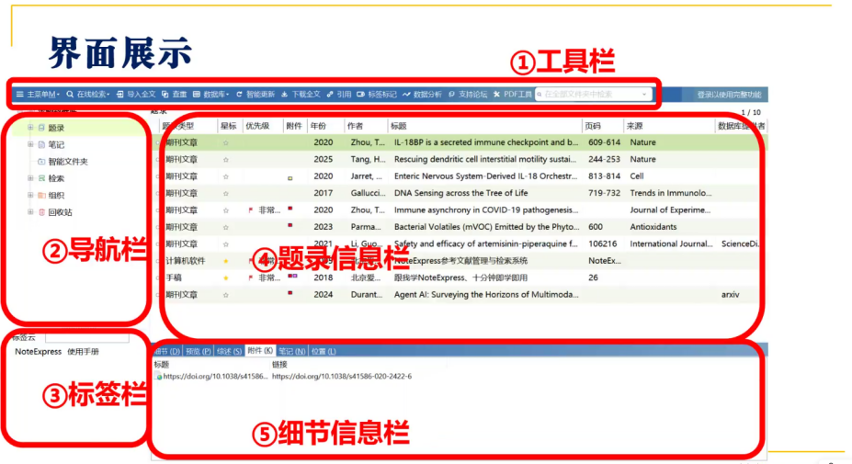
Task: Click 登录以使用完整功能 login link
Action: pos(729,94)
